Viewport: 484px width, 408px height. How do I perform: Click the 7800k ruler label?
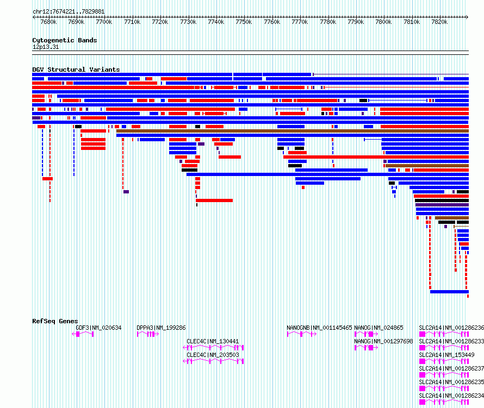tap(384, 22)
